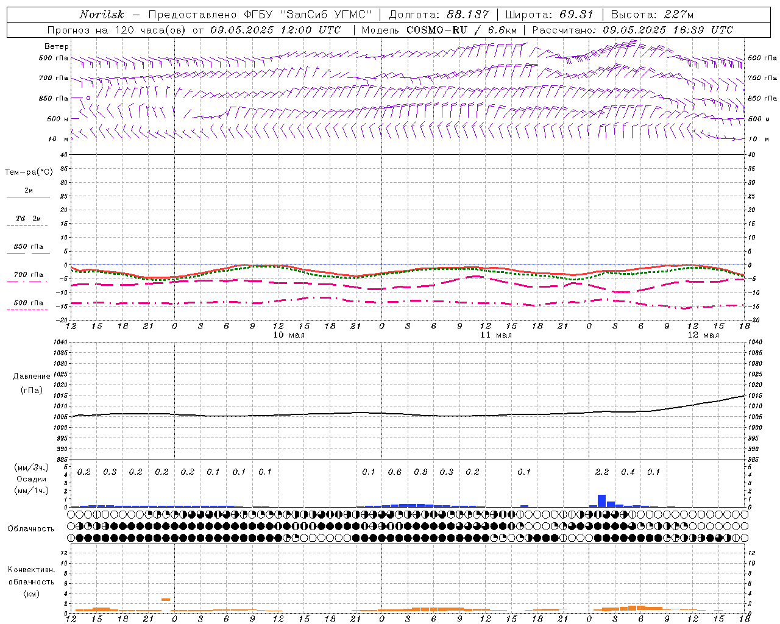Image resolution: width=780 pixels, height=624 pixels.
Task: Click the Долгота: 88.137 header field
Action: (x=439, y=15)
